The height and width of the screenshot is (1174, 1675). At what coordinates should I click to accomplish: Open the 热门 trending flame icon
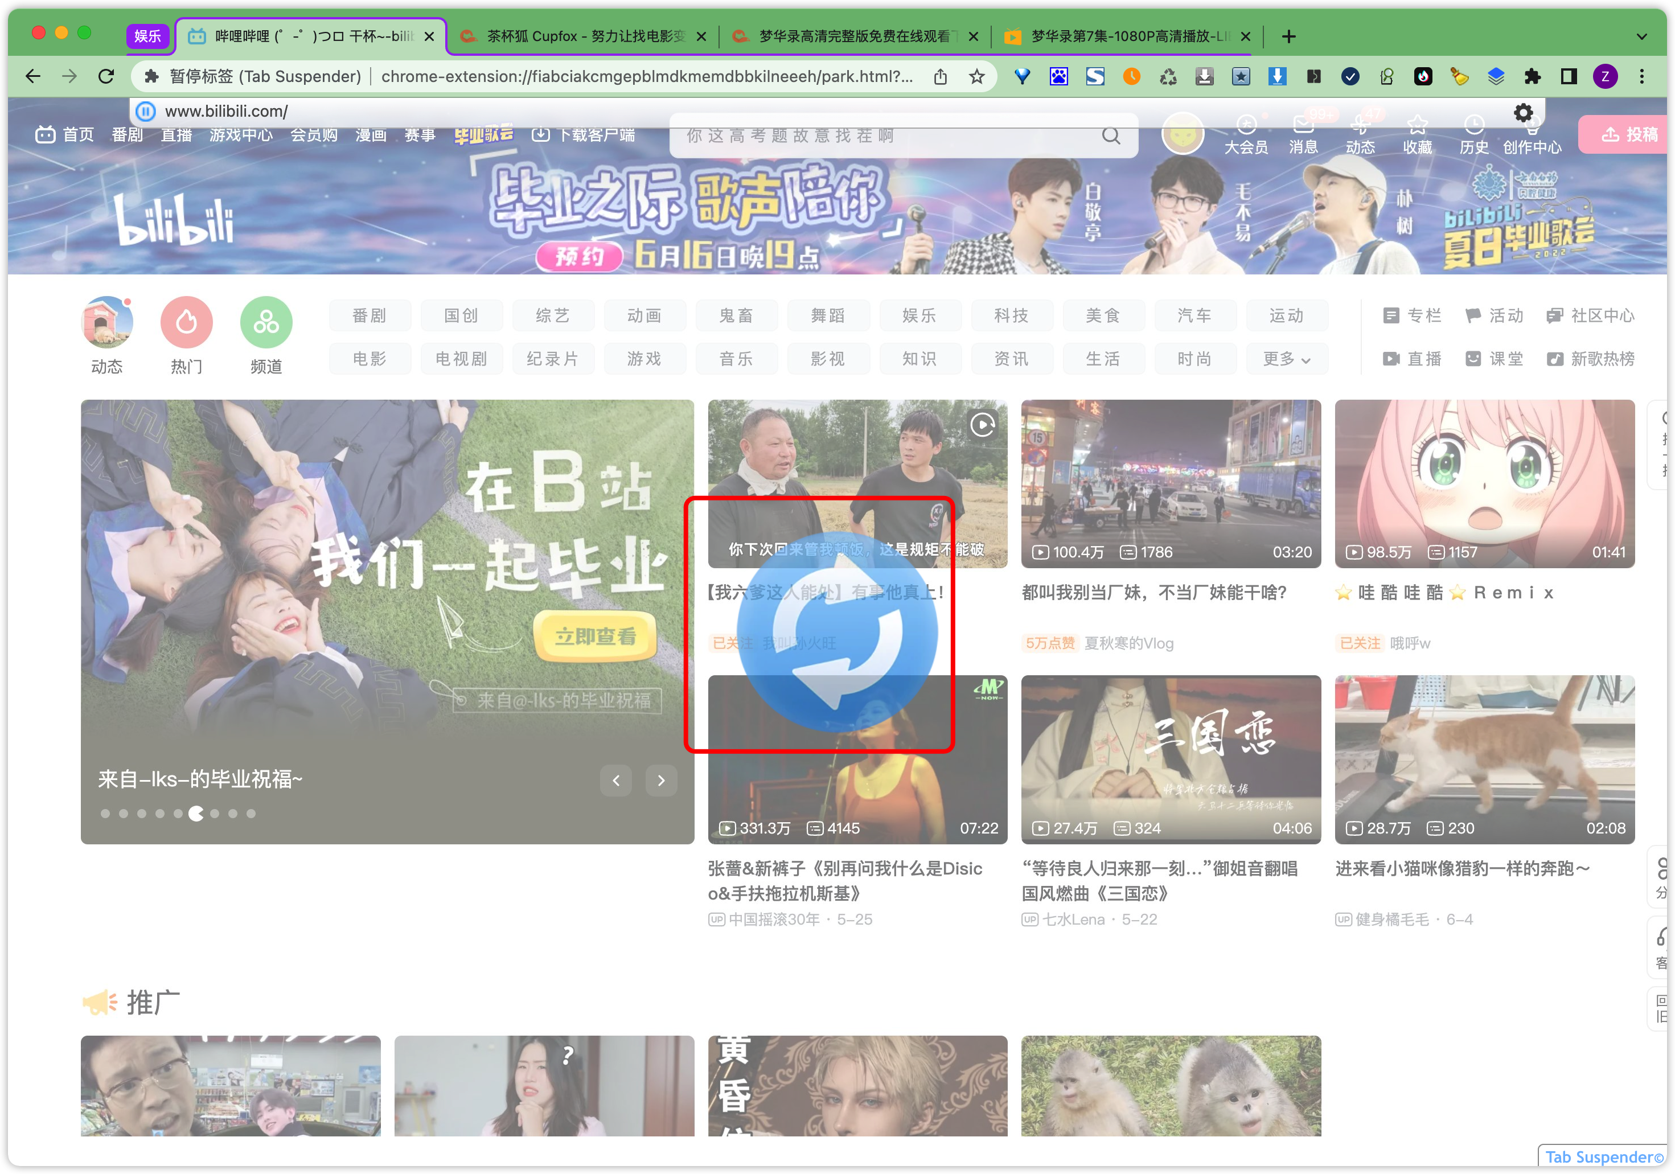pyautogui.click(x=186, y=322)
